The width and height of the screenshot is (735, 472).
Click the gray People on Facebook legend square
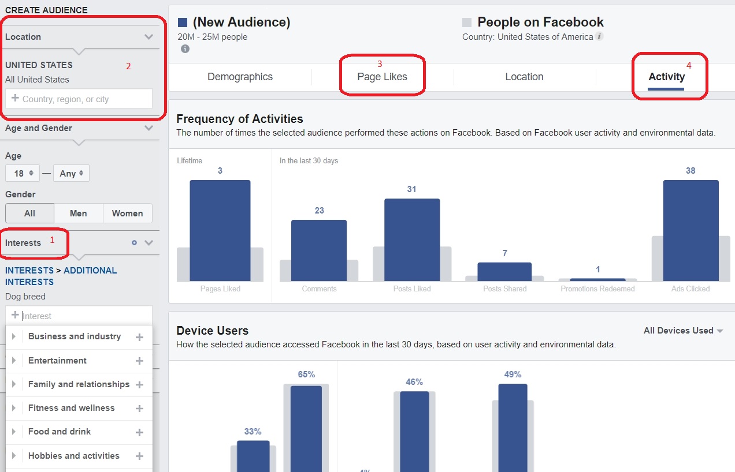(x=467, y=23)
